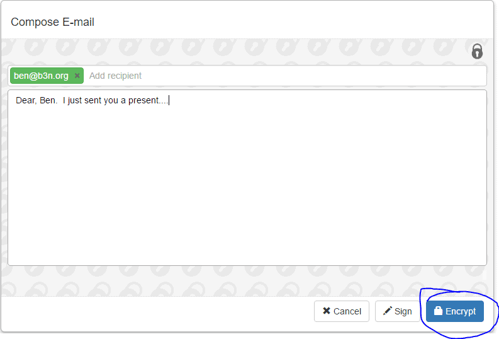Viewport: 499px width, 339px height.
Task: Click the X icon on Cancel
Action: coord(327,311)
